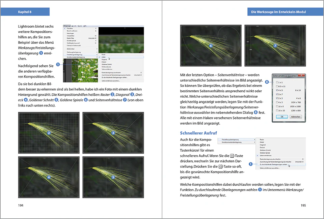
Task: Open the Seitenverhältnisse wheat image (7)
Action: 275,45
